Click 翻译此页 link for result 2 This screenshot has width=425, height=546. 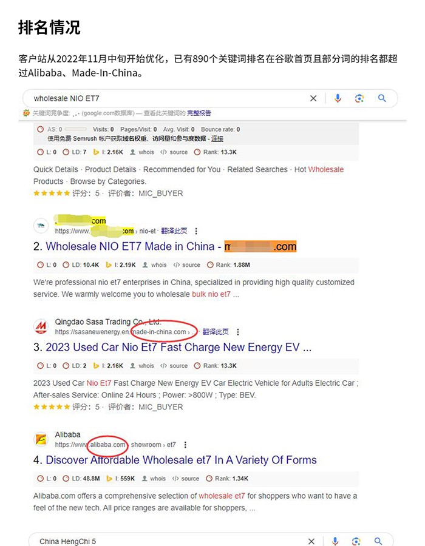tap(174, 231)
